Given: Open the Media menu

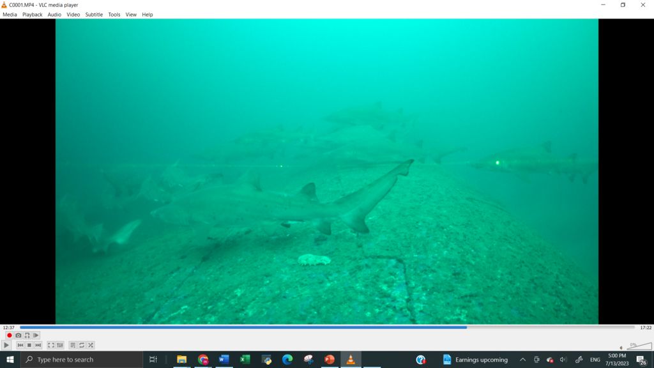Looking at the screenshot, I should tap(10, 15).
